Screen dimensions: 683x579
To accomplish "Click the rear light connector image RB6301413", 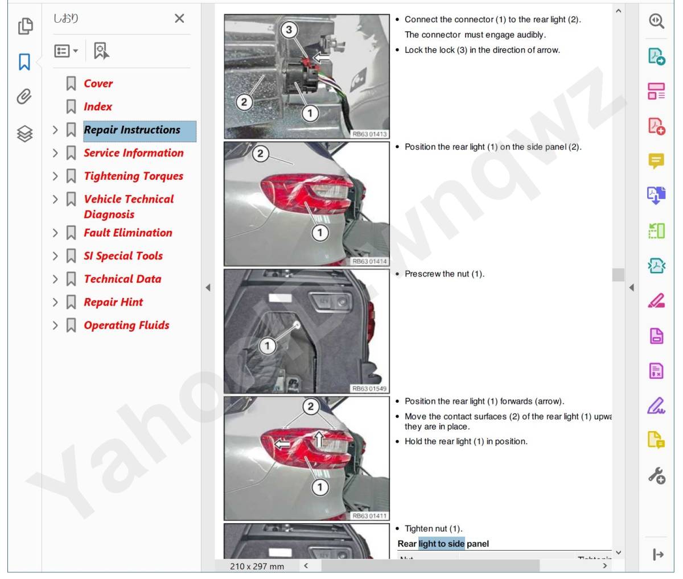I will click(307, 76).
